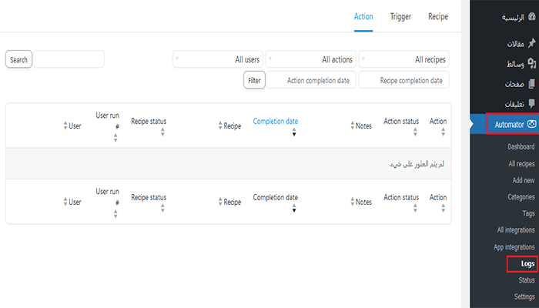Viewport: 539px width, 308px height.
Task: Open the All recipes dropdown filter
Action: point(404,59)
